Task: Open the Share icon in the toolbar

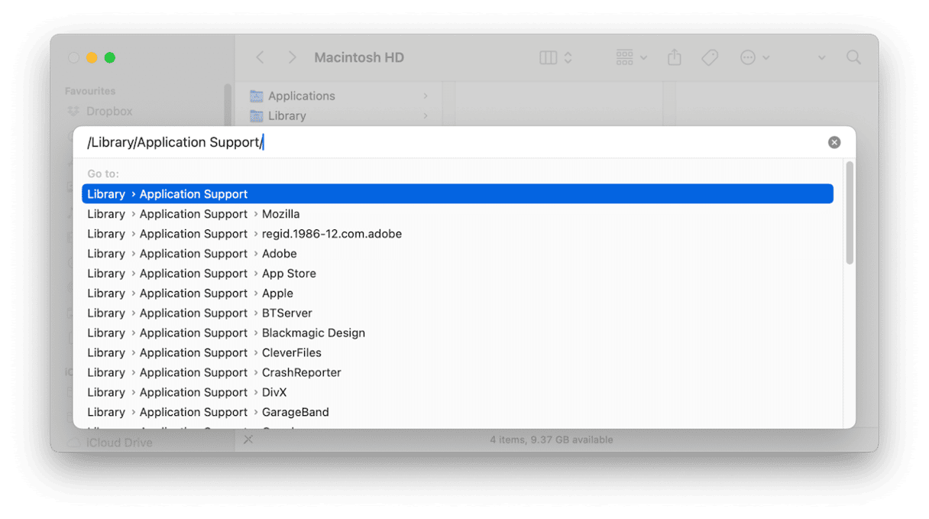Action: 674,57
